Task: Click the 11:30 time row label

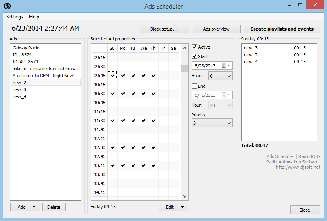Action: [99, 121]
